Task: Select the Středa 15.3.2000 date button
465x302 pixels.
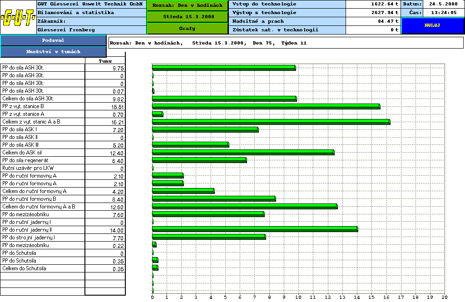Action: pyautogui.click(x=187, y=17)
